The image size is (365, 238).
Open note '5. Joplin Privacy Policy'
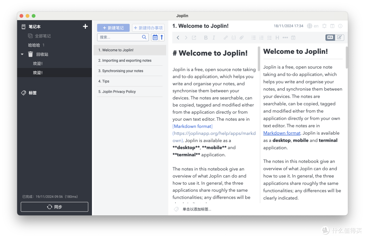(130, 92)
